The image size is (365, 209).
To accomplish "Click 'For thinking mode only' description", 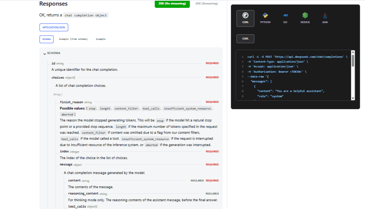I will pyautogui.click(x=143, y=200).
